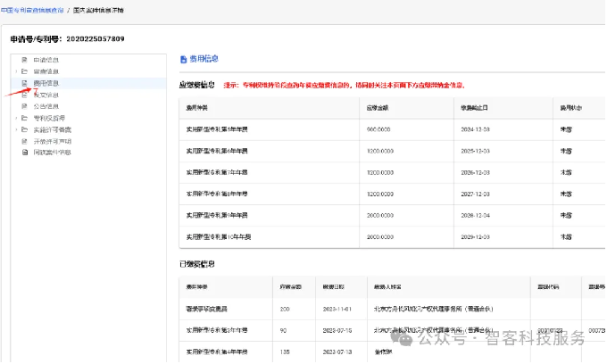The image size is (607, 364).
Task: Click the 申请信息 document icon
Action: click(24, 60)
